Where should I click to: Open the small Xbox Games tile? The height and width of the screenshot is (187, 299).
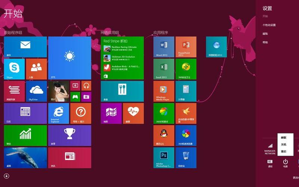(x=75, y=97)
